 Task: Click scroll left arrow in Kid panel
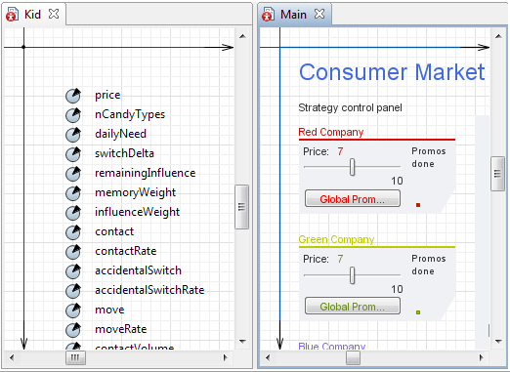click(x=12, y=358)
